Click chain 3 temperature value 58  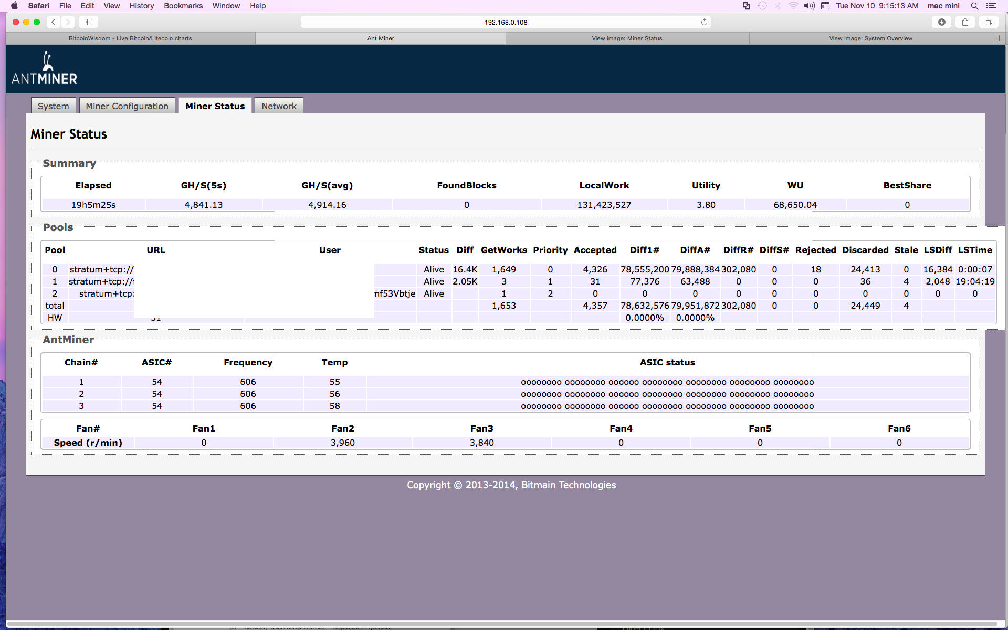(335, 406)
